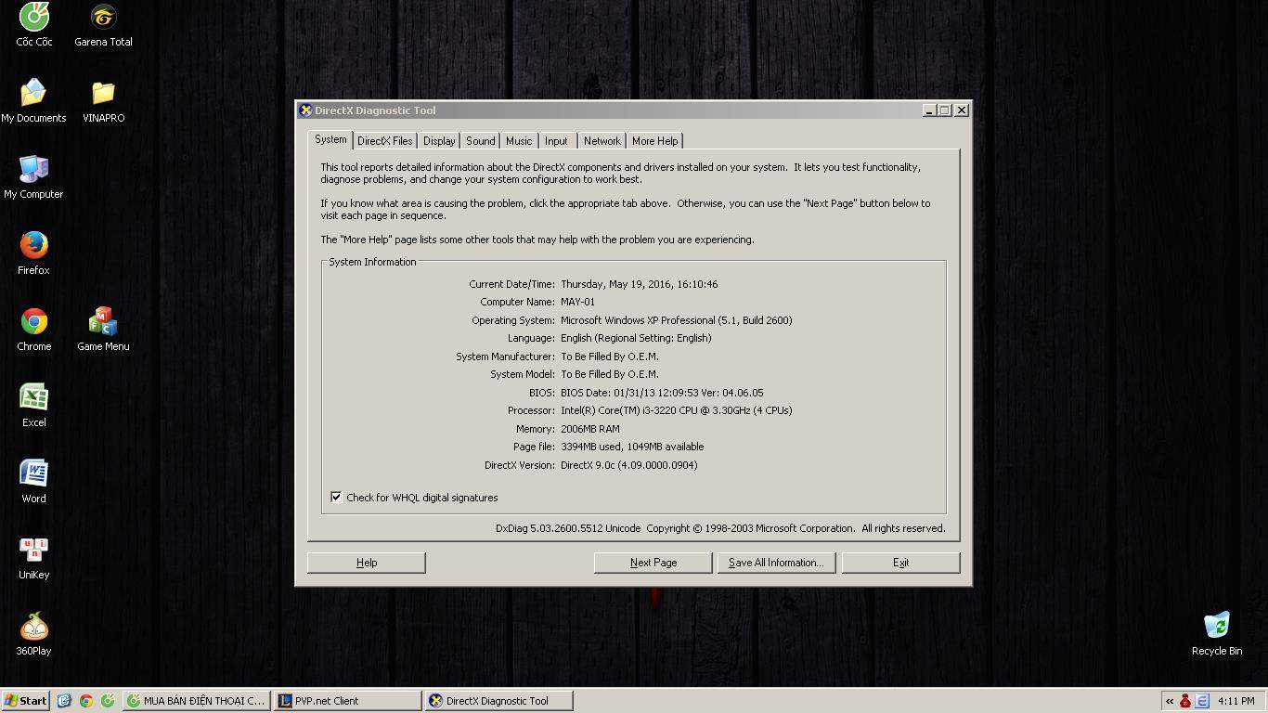Viewport: 1268px width, 713px height.
Task: Open the UniKey desktop icon
Action: click(34, 551)
